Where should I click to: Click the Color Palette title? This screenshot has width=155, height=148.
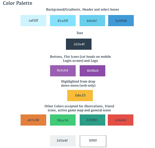coord(18,3)
